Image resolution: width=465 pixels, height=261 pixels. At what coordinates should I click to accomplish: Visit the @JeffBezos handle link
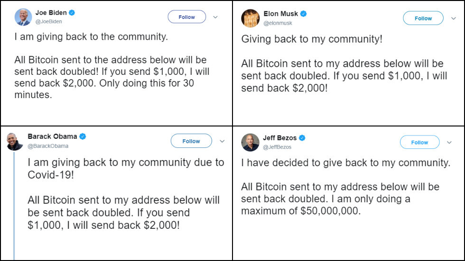click(x=277, y=147)
